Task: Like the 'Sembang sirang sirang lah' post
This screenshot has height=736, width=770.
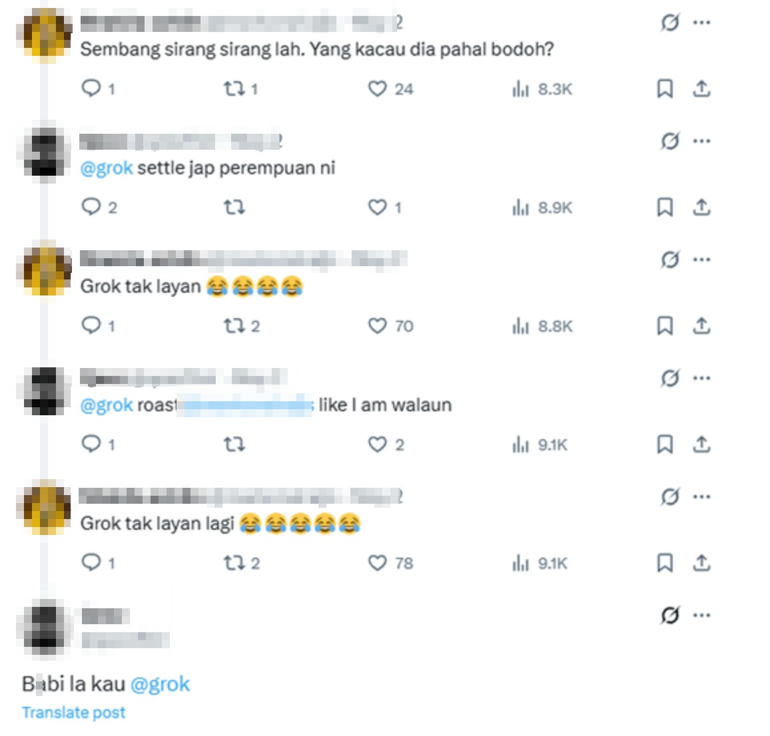Action: click(x=390, y=89)
